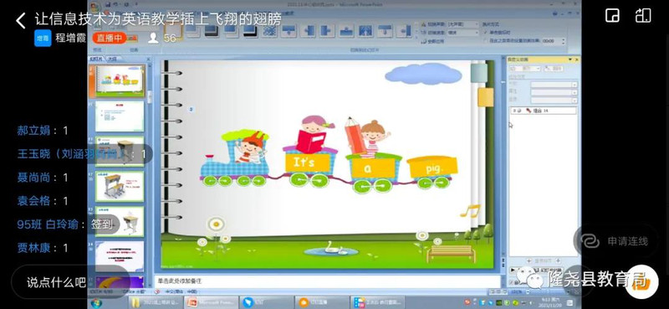Move animation down with re-order arrow
The height and width of the screenshot is (309, 669).
559,260
